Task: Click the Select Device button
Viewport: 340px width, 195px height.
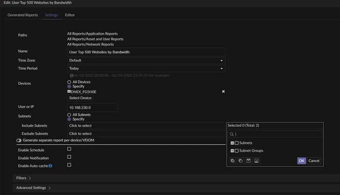Action: coord(80,98)
